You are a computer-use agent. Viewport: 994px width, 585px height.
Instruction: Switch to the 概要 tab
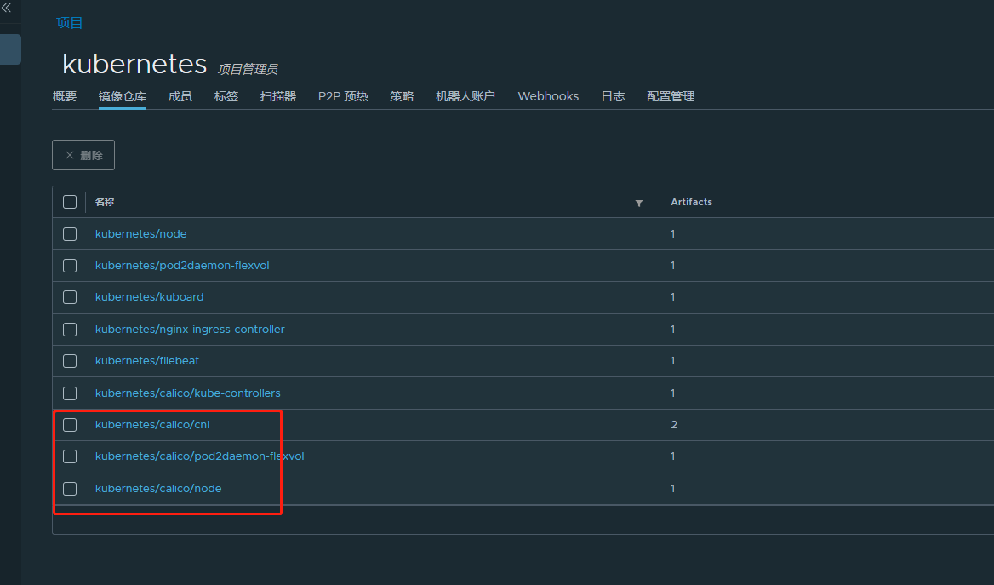pos(65,96)
